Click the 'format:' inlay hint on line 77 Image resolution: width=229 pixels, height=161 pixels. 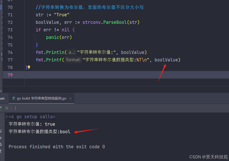73,60
